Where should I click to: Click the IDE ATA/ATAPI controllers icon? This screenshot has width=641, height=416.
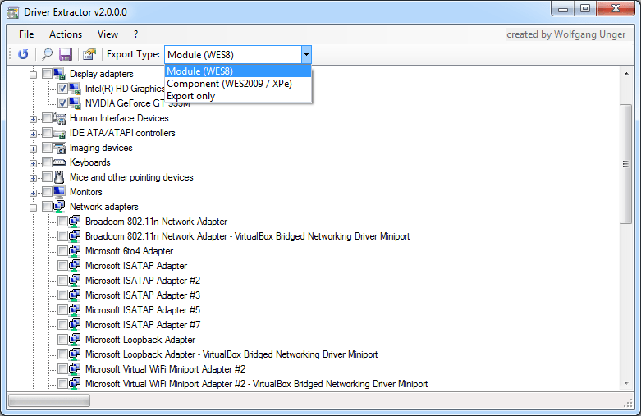pyautogui.click(x=59, y=133)
